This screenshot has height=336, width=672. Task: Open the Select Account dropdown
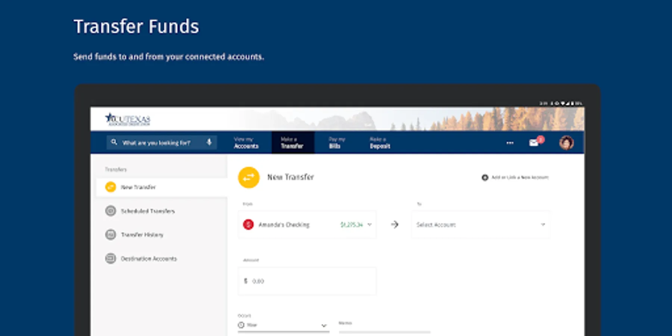pos(480,224)
